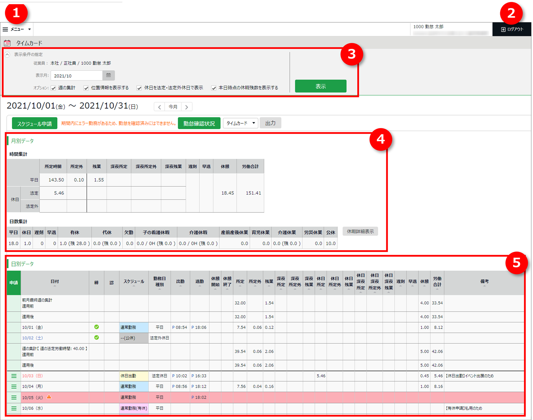Sort by the 日付 column header
The image size is (533, 420).
(55, 282)
